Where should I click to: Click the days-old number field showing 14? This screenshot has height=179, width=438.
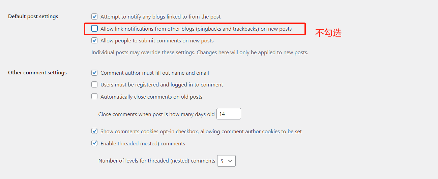click(x=229, y=114)
